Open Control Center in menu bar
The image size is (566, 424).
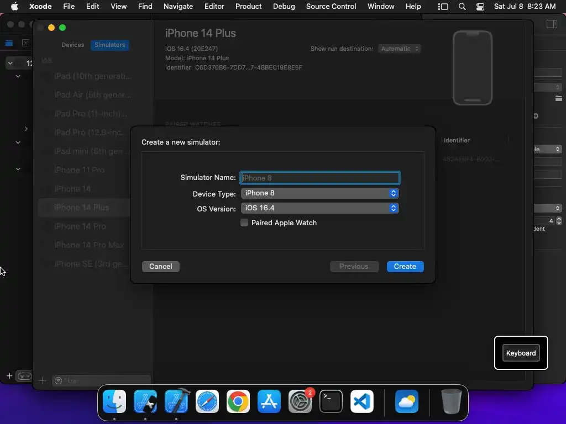pyautogui.click(x=480, y=7)
